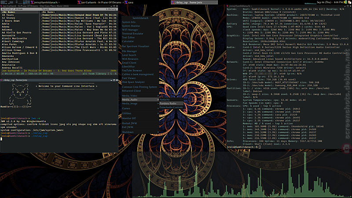
Task: Launch System Monitor menu entry
Action: (x=140, y=26)
